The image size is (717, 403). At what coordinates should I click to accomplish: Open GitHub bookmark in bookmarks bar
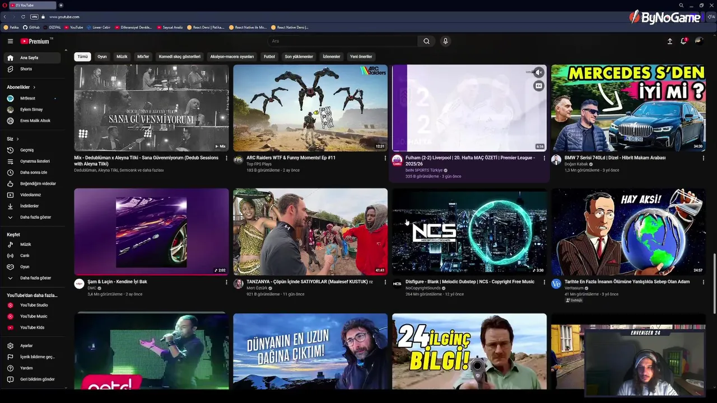[x=32, y=27]
